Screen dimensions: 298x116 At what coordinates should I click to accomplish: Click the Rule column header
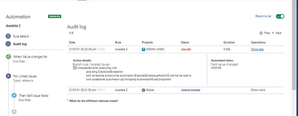tap(118, 42)
